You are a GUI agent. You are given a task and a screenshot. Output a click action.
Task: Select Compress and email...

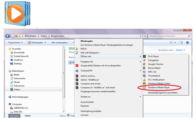point(91,84)
